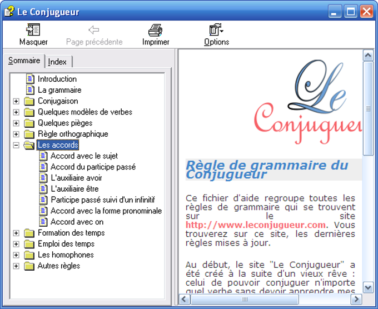This screenshot has width=378, height=309.
Task: Select the Les homophones label
Action: 66,255
